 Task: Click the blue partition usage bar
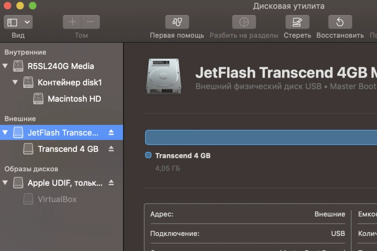click(261, 137)
